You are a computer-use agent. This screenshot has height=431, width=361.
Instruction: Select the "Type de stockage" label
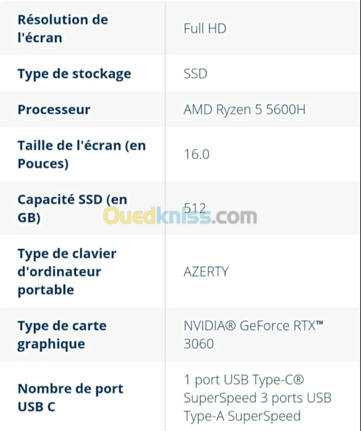pos(74,74)
